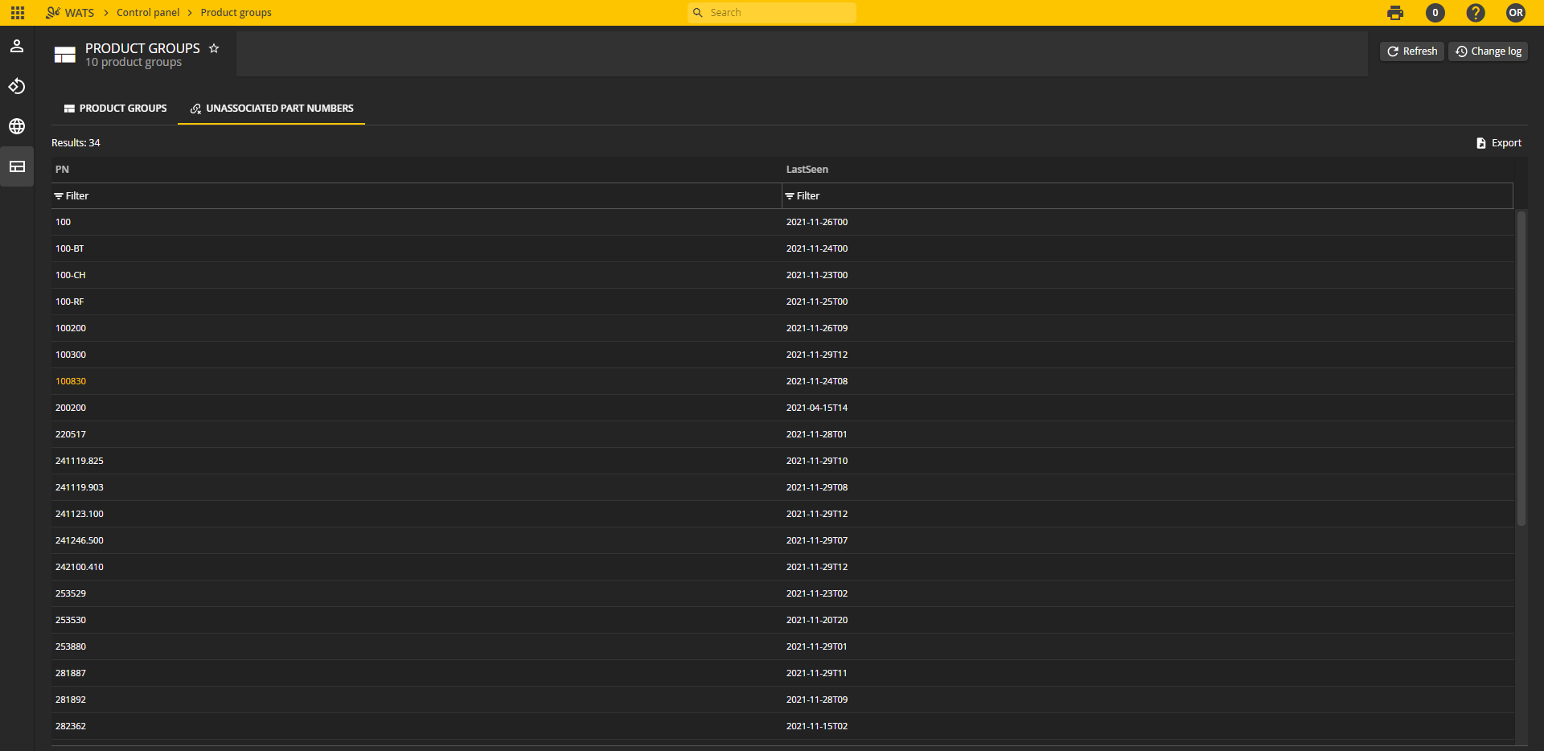Open the tag-shaped sidebar icon
Viewport: 1544px width, 751px height.
[17, 86]
